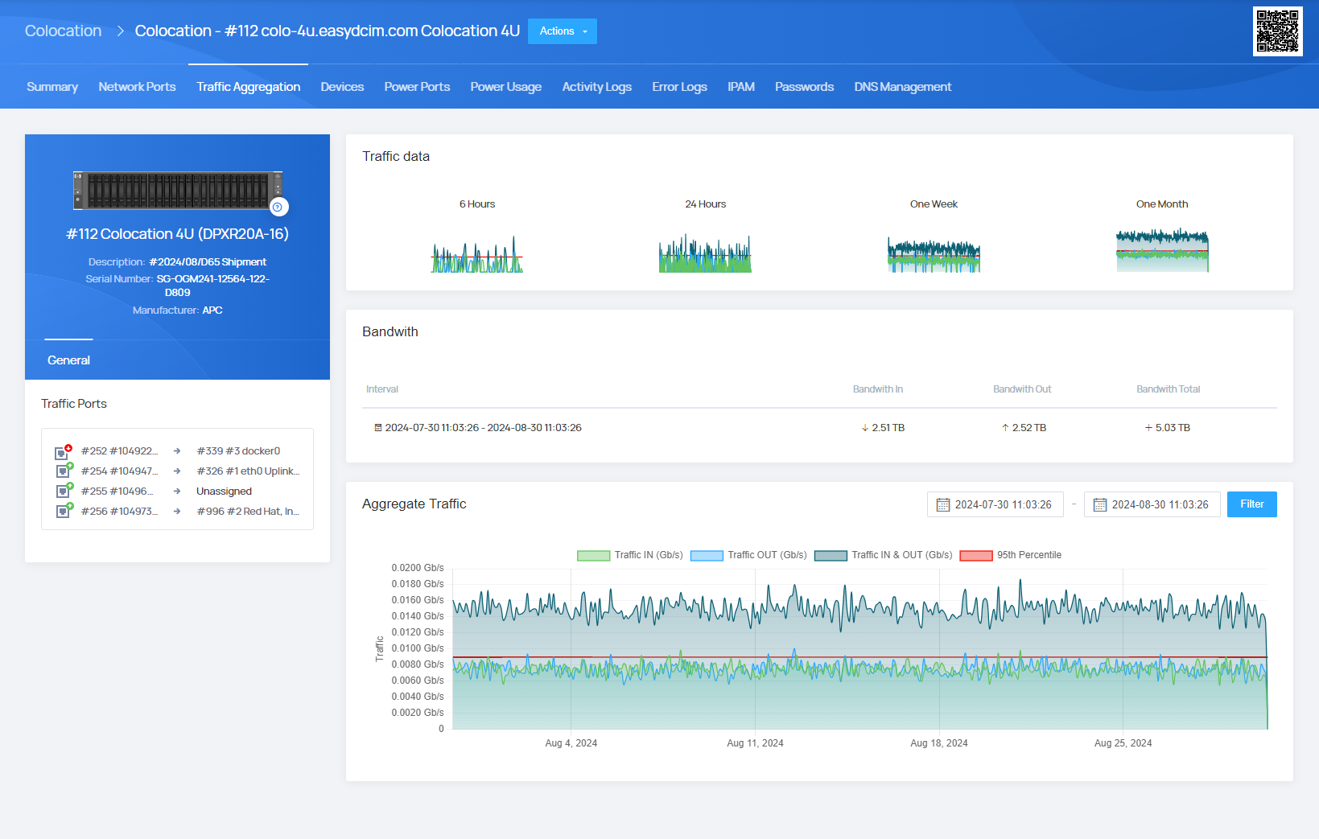Go to the Devices tab
The image size is (1319, 839).
[x=342, y=87]
